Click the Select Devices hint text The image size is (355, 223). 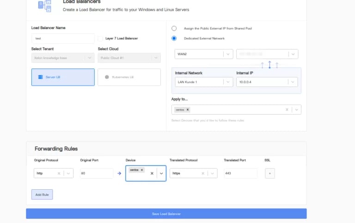click(208, 120)
